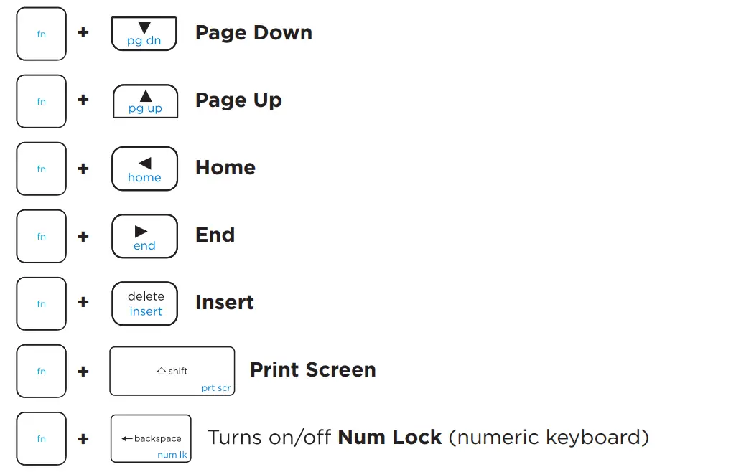Image resolution: width=731 pixels, height=472 pixels.
Task: Click the fn key in the Insert row
Action: coord(41,303)
